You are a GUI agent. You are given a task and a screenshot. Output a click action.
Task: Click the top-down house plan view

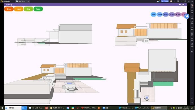tap(151, 77)
